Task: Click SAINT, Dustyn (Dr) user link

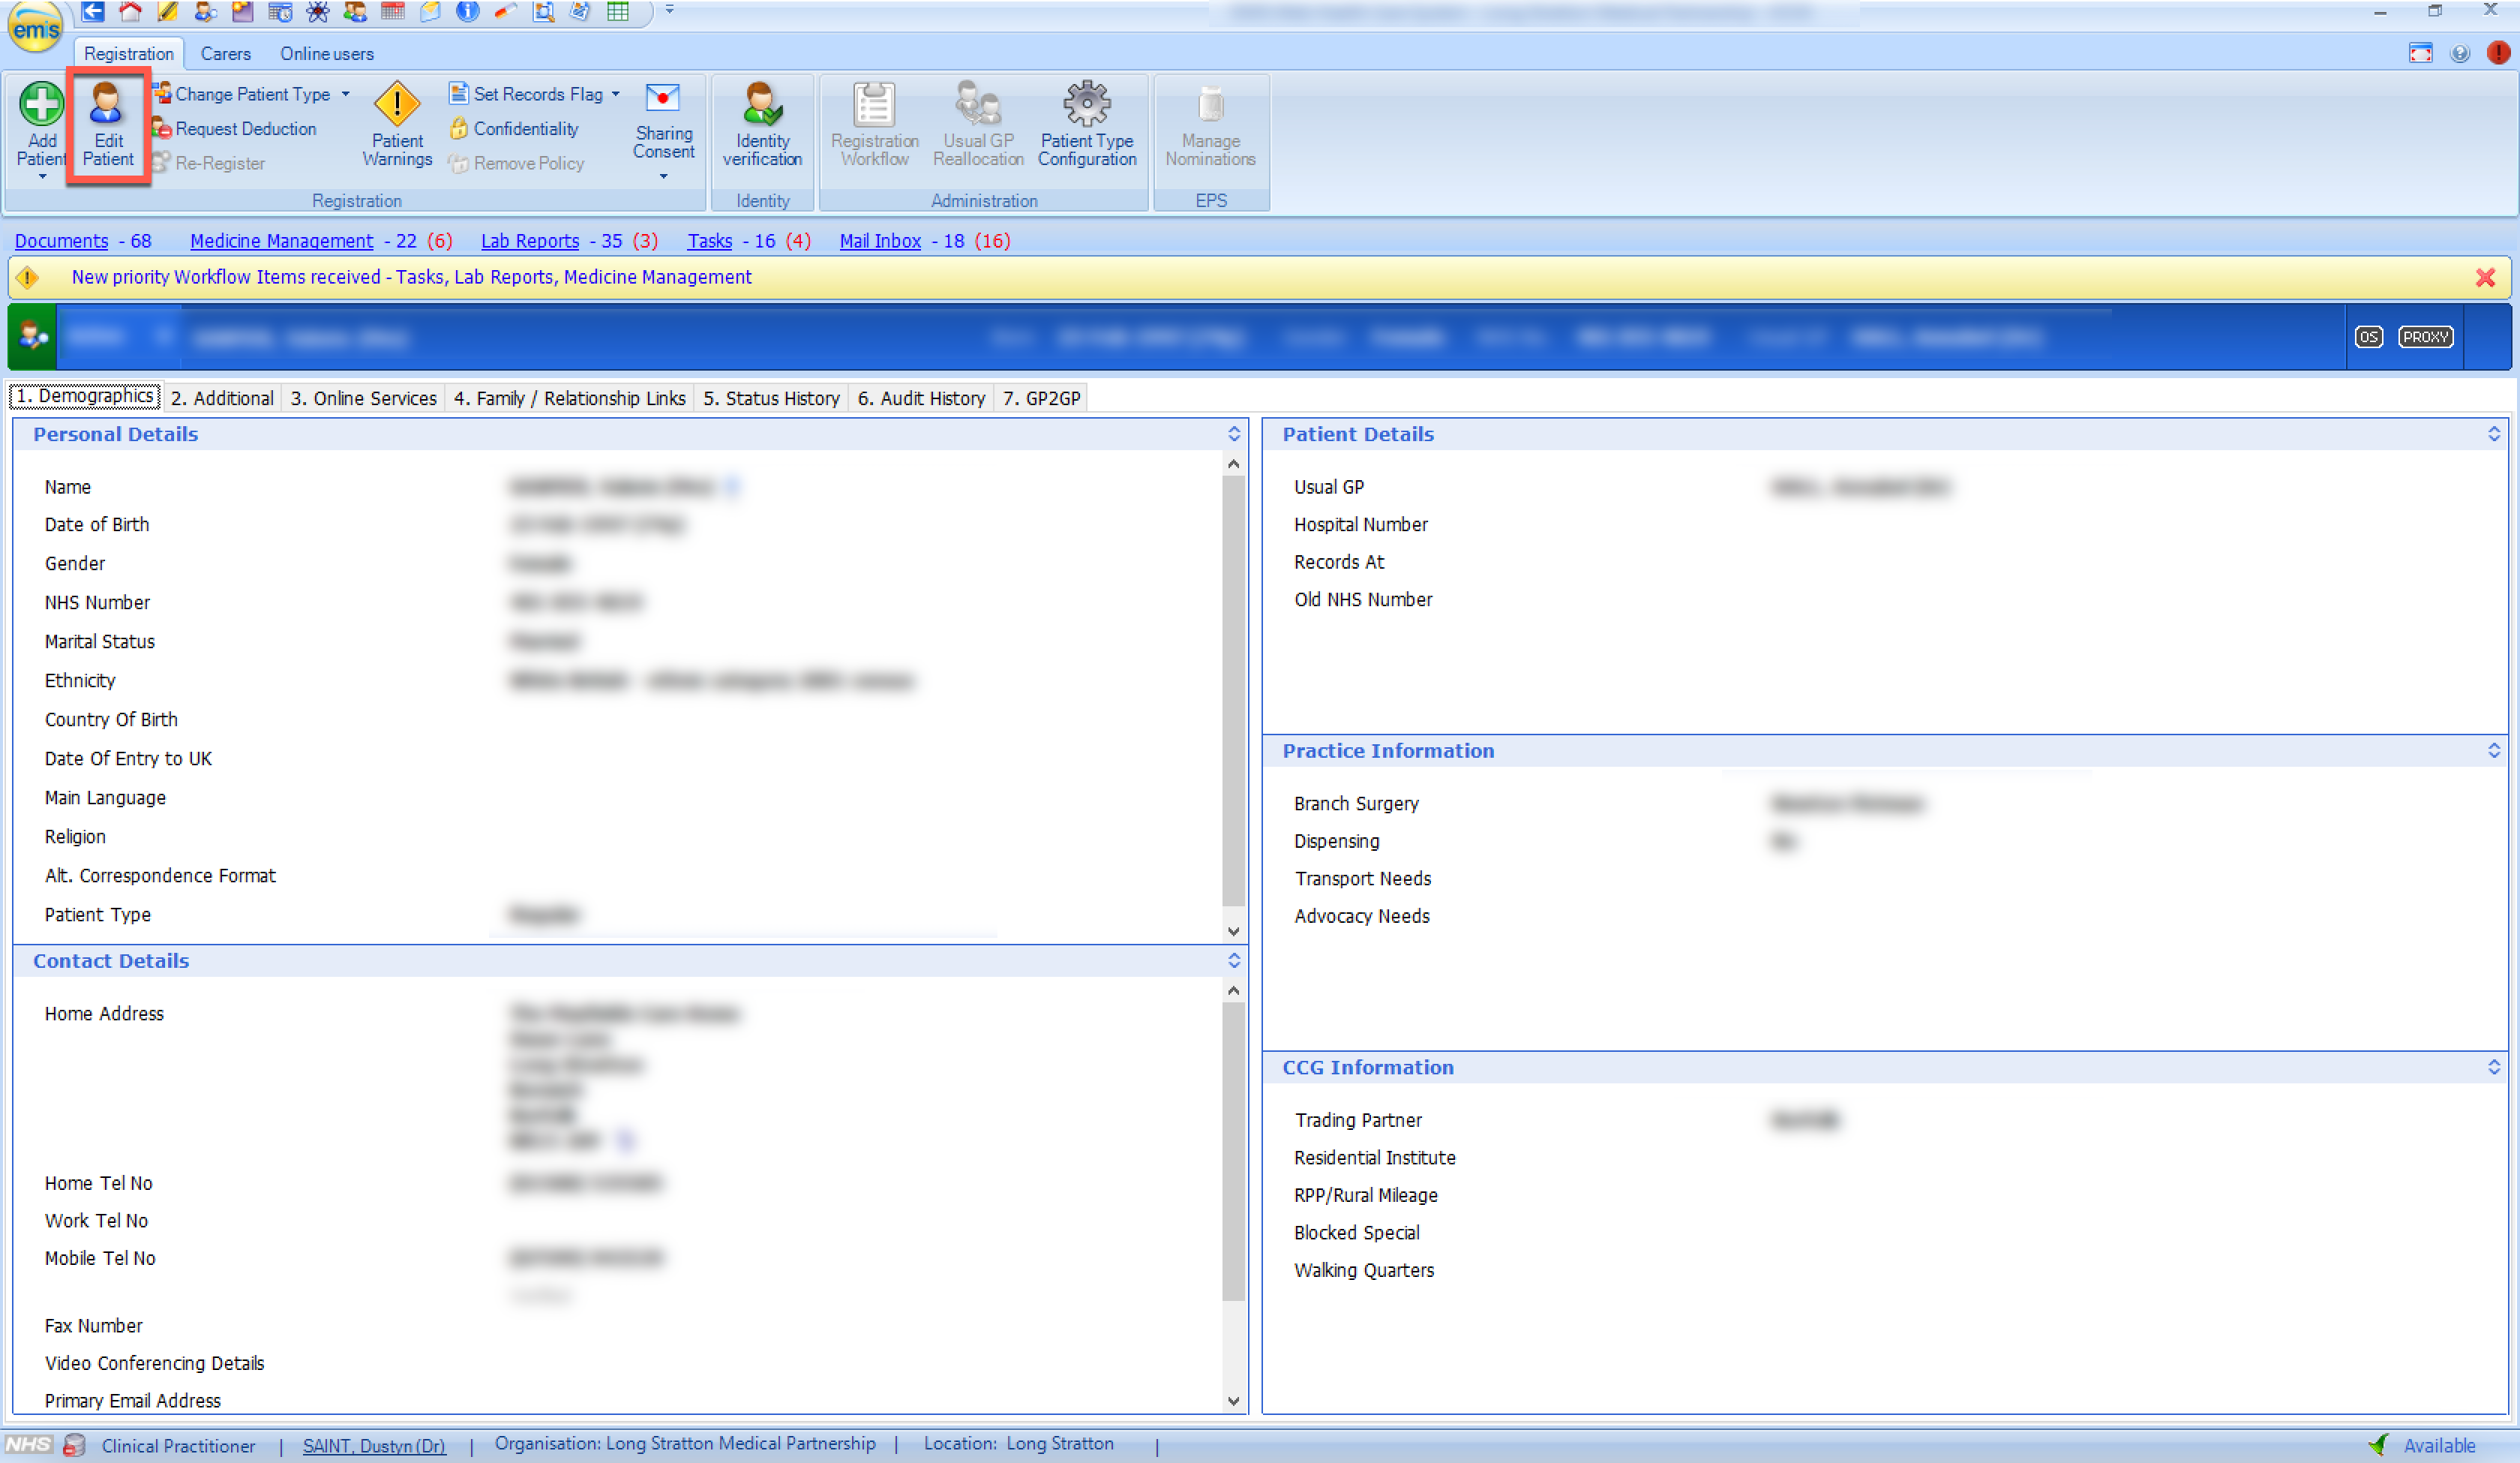Action: [374, 1446]
